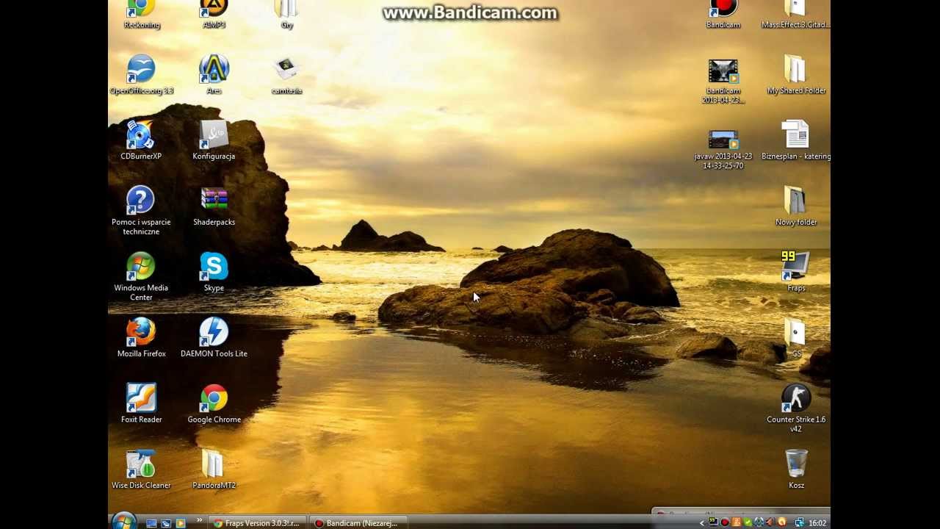Select the Skype desktop shortcut
Image resolution: width=940 pixels, height=529 pixels.
pyautogui.click(x=214, y=272)
